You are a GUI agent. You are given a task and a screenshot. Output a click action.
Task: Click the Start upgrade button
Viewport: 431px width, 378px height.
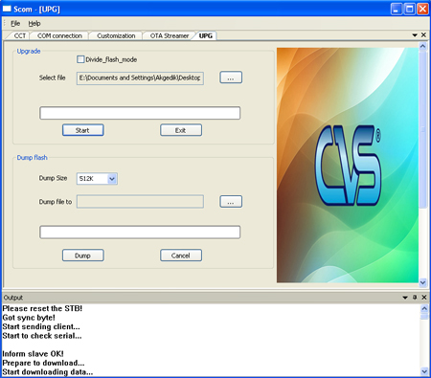83,130
